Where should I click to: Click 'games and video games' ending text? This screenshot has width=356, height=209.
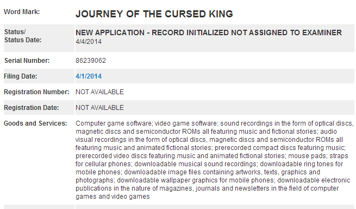coord(113,197)
